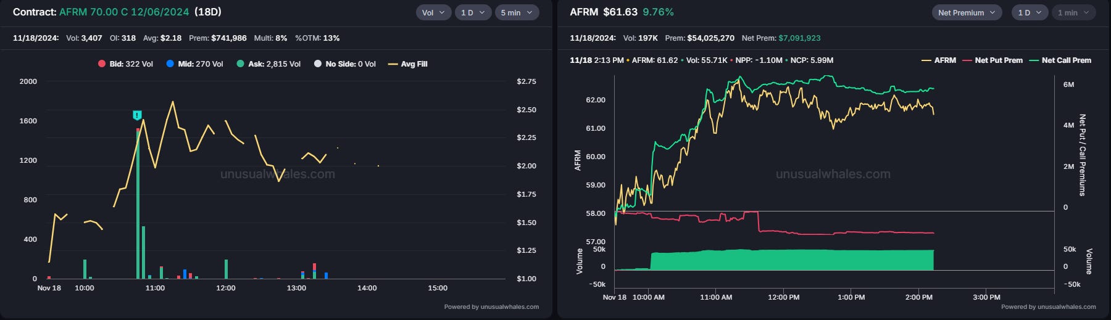Screen dimensions: 1111x320
Task: Click the 6M premium axis label
Action: [1068, 84]
